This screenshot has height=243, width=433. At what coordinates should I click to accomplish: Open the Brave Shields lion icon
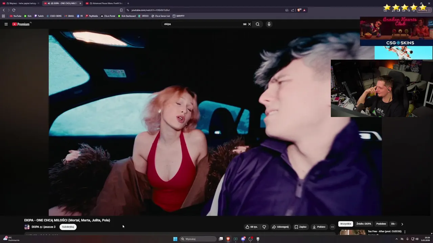pyautogui.click(x=299, y=10)
